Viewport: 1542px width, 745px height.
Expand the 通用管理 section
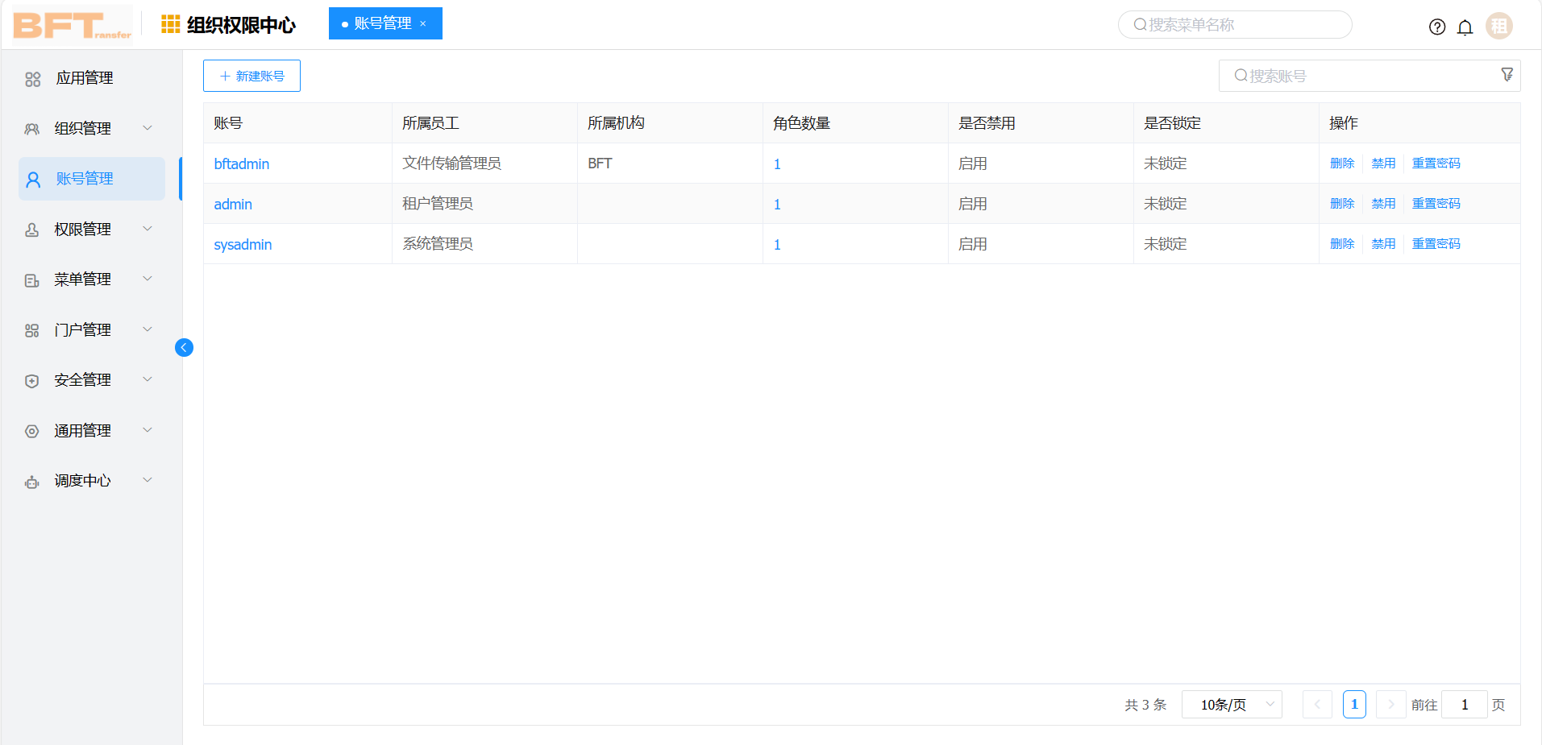point(83,430)
